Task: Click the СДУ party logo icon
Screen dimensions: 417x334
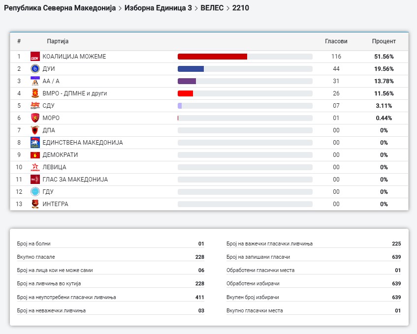Action: pos(35,106)
